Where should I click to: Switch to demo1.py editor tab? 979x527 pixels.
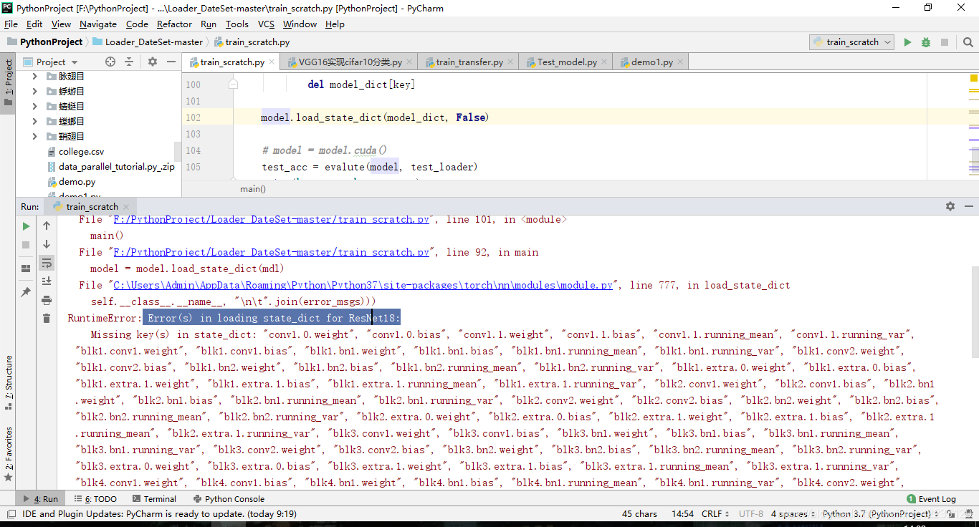[x=651, y=62]
